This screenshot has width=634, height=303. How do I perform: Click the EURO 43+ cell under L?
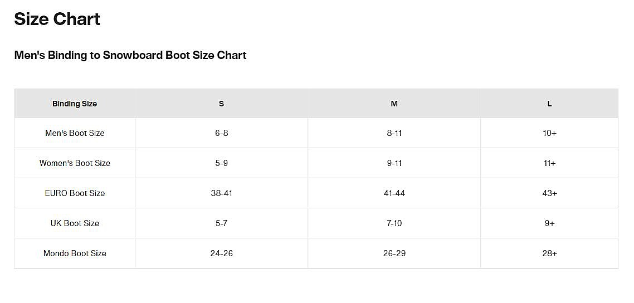tap(549, 193)
